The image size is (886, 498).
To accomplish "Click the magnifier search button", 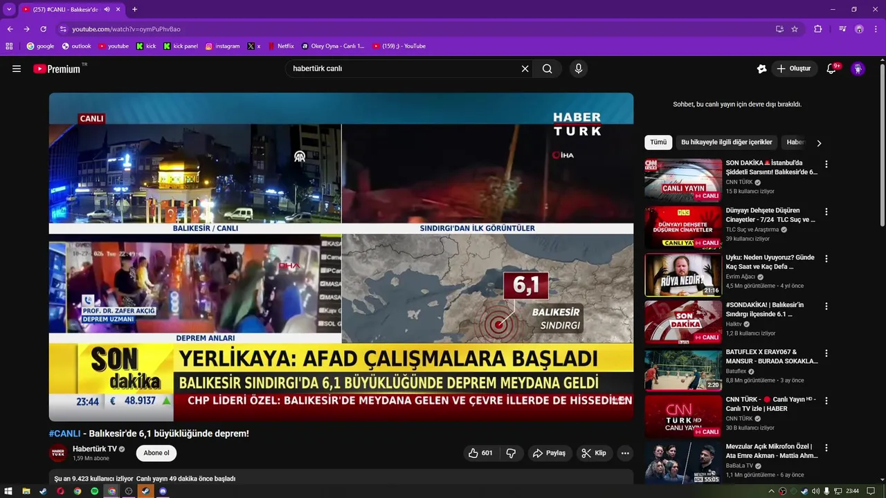I will [x=548, y=68].
